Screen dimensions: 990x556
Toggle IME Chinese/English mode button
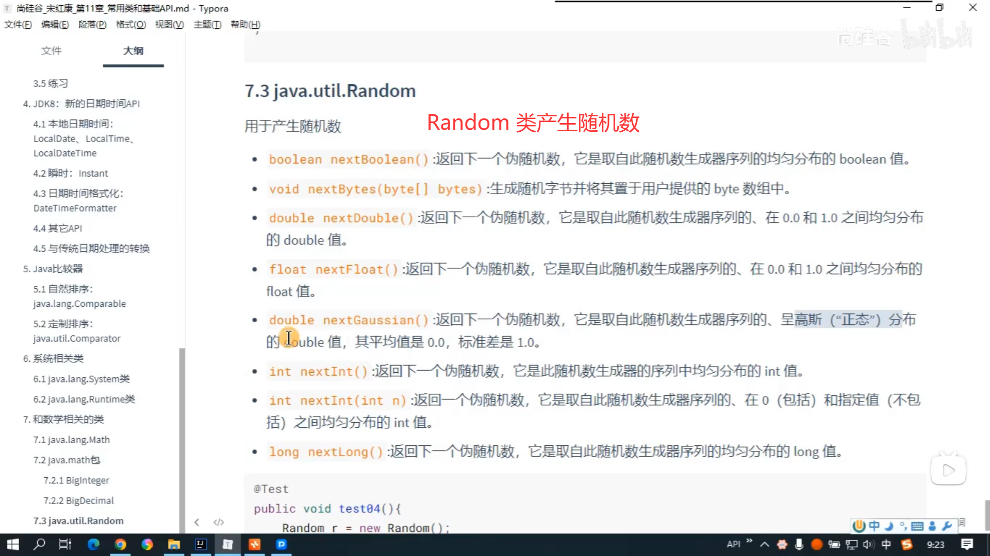[874, 526]
